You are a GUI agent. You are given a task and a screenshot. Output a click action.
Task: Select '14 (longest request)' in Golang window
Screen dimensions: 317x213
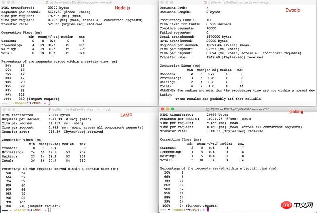click(x=199, y=206)
